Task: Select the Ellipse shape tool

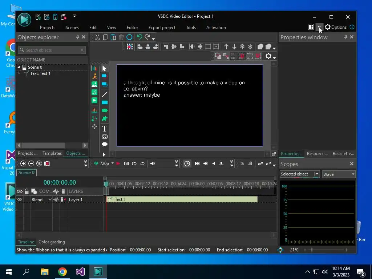Action: pos(104,110)
